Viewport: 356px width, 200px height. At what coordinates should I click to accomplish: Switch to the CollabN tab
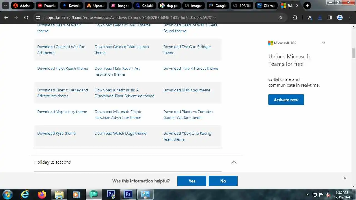click(x=145, y=6)
